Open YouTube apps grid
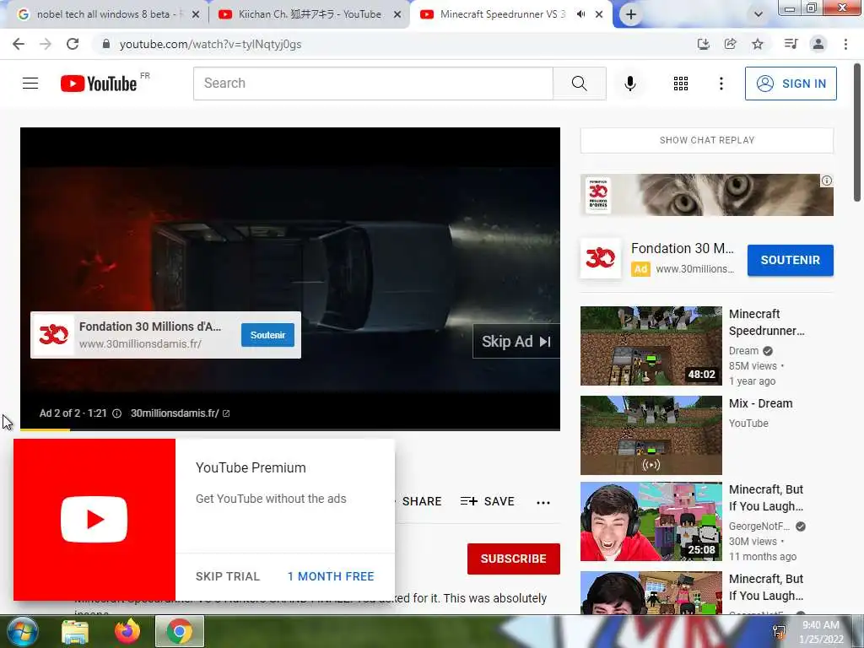 (x=681, y=84)
